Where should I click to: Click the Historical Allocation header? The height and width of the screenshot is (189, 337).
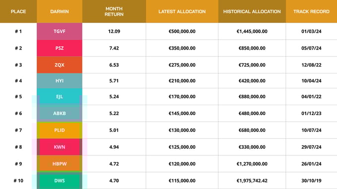click(x=252, y=11)
